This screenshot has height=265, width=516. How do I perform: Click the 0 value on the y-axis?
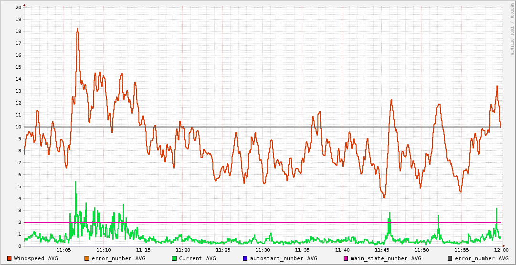(20, 246)
